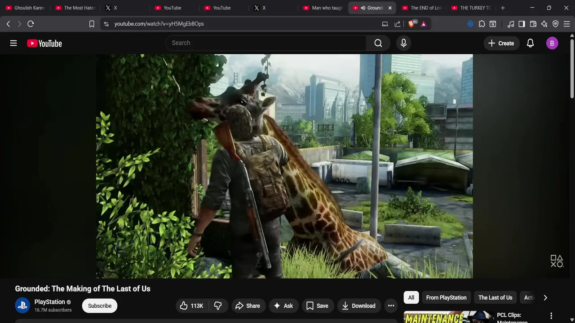The height and width of the screenshot is (323, 575).
Task: Click the video player to pause playback
Action: click(x=284, y=166)
